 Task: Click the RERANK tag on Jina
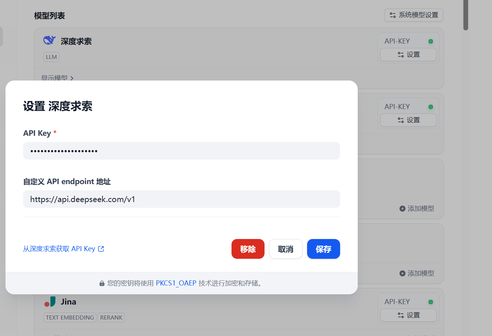[111, 318]
